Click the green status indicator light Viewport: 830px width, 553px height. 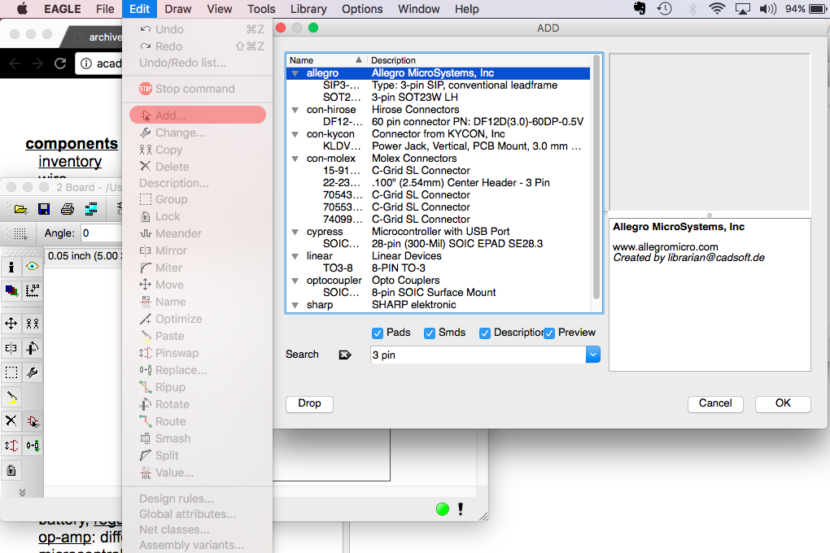click(443, 509)
